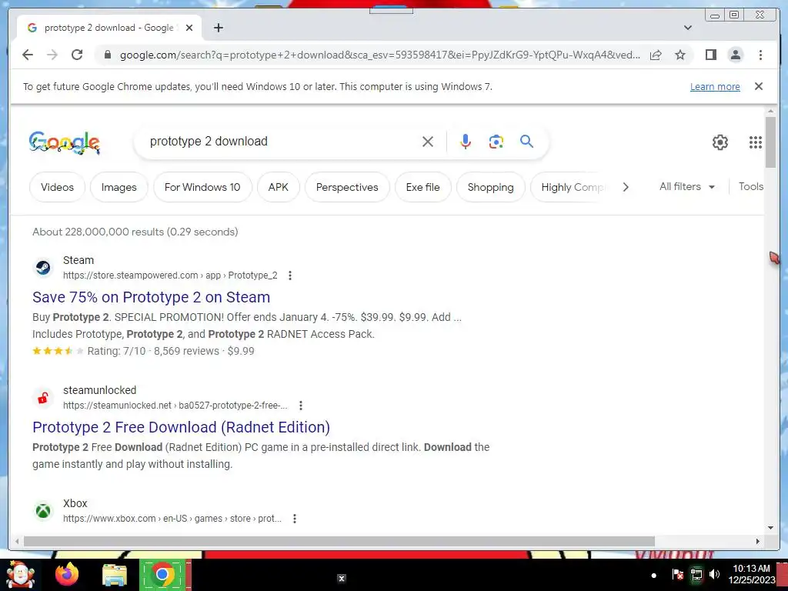Click the Xbox site favicon
This screenshot has width=788, height=591.
click(x=43, y=511)
